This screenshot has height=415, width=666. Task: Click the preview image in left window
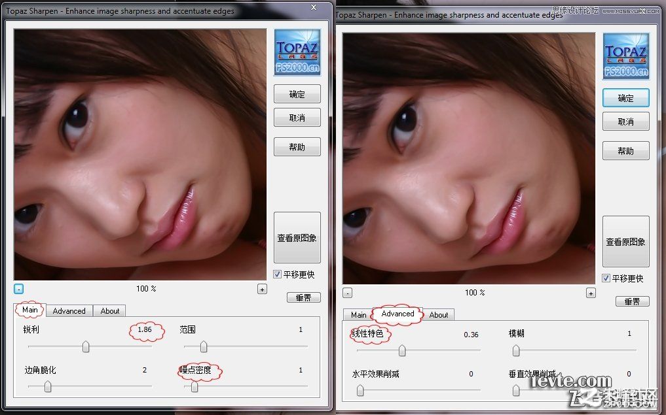140,154
